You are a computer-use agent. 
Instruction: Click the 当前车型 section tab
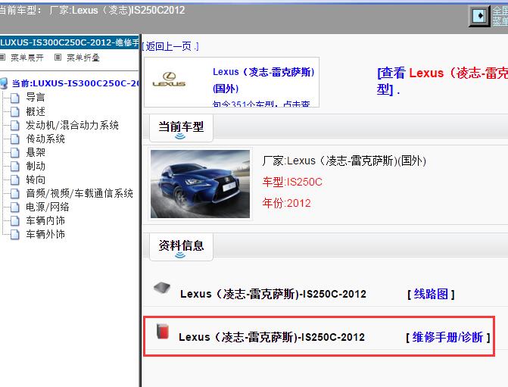point(181,128)
